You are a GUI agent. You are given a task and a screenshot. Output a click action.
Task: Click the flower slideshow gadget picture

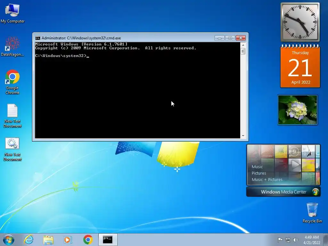pos(298,110)
